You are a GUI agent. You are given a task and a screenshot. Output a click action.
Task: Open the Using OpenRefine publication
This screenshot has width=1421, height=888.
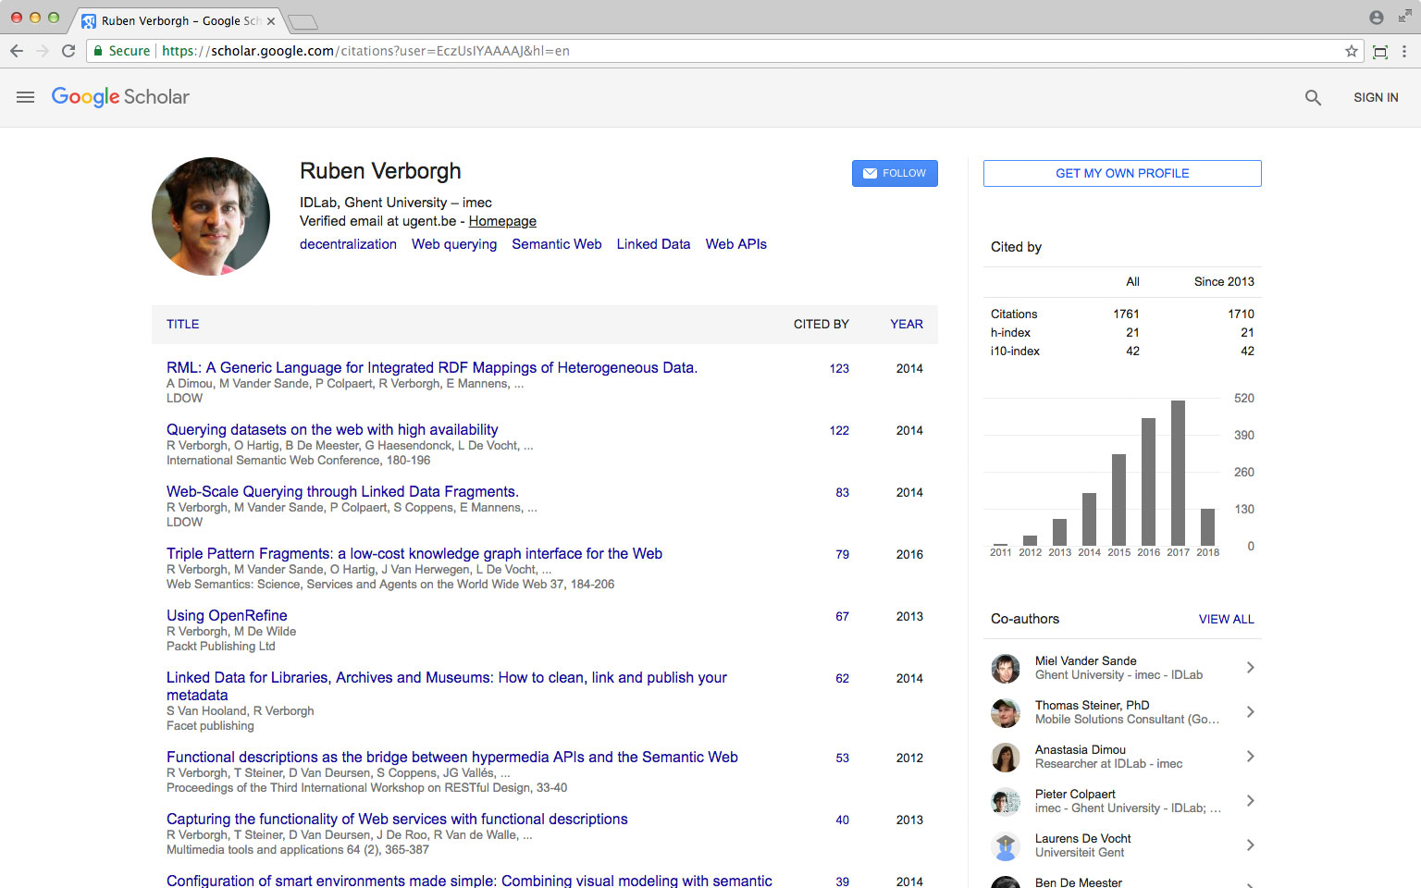click(227, 616)
